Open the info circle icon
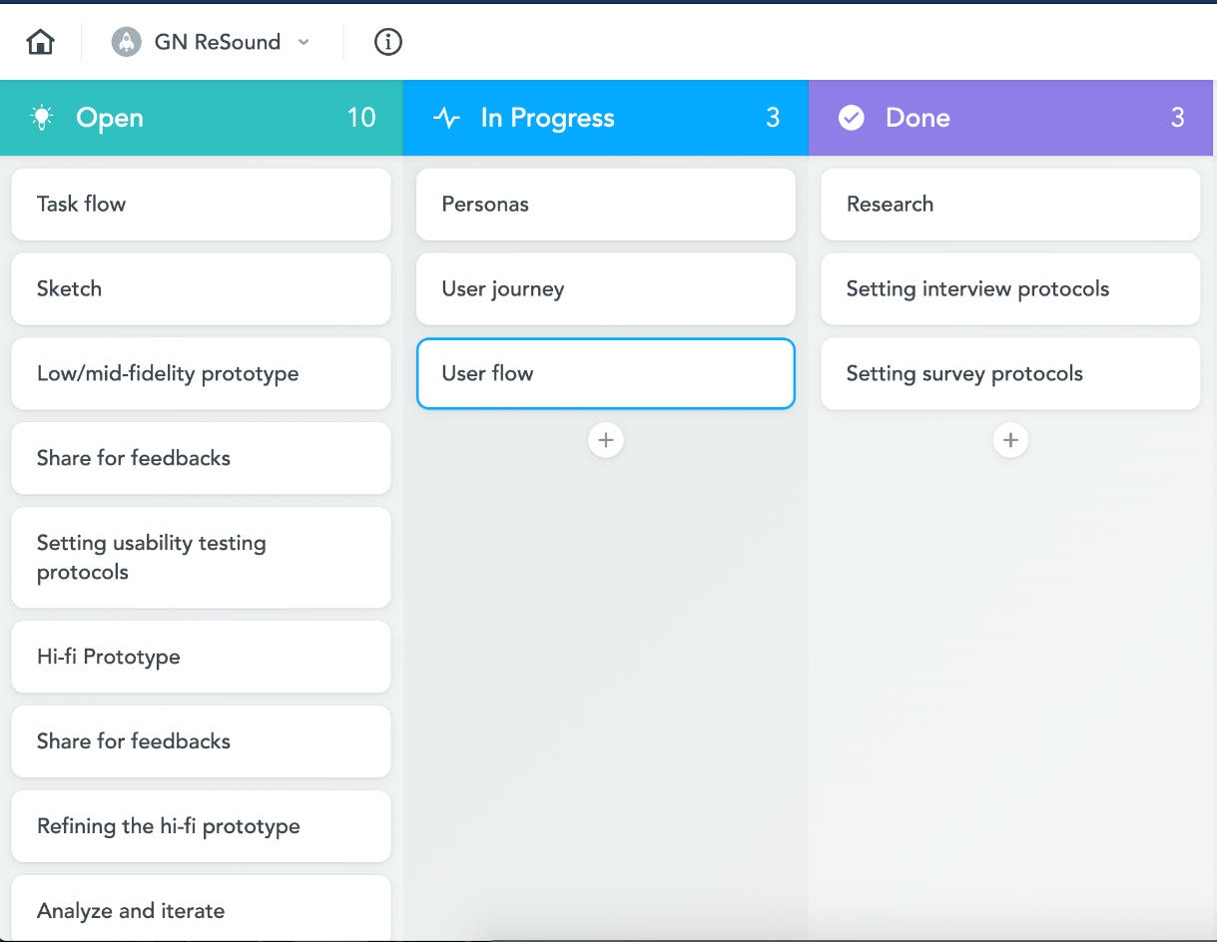Image resolution: width=1217 pixels, height=942 pixels. (x=387, y=42)
